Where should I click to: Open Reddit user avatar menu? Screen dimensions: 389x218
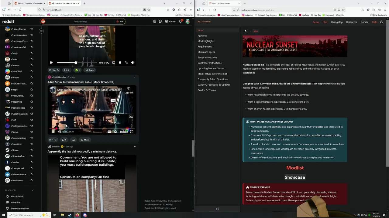pos(188,21)
